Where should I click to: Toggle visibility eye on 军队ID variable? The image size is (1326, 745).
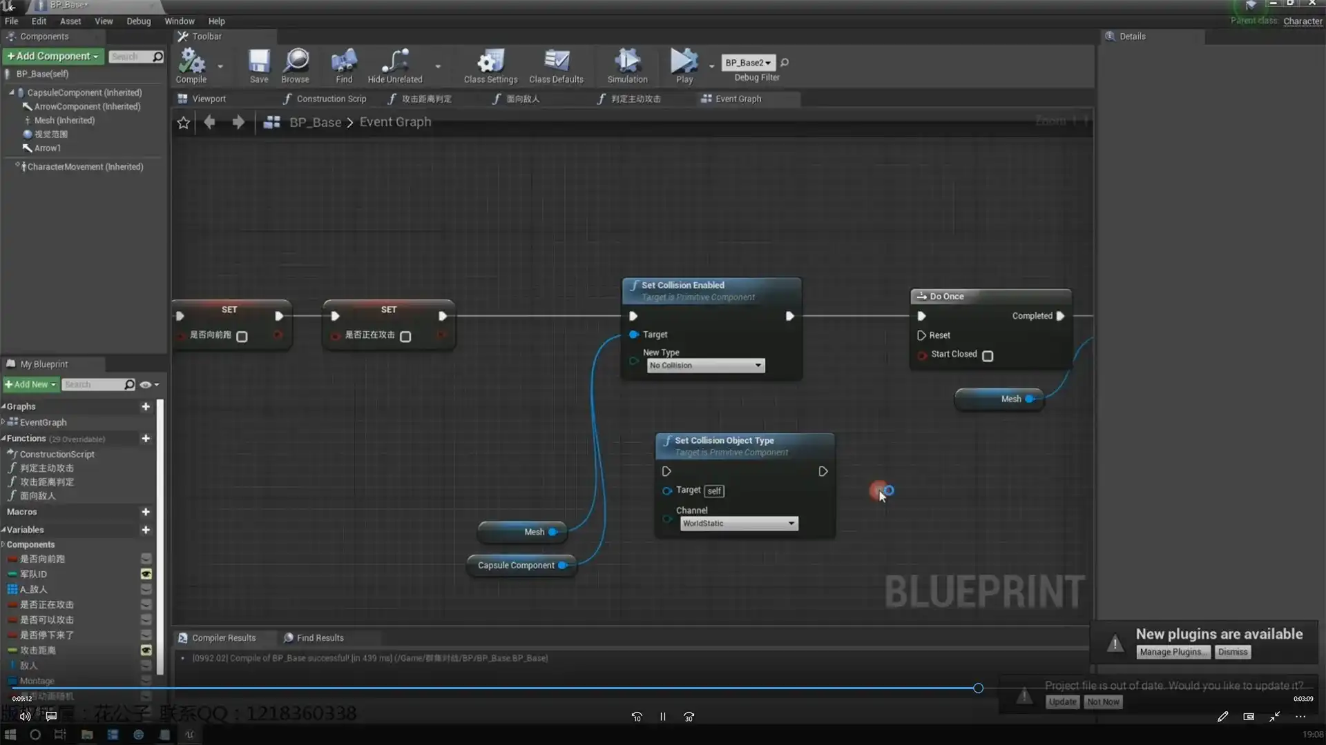click(146, 574)
